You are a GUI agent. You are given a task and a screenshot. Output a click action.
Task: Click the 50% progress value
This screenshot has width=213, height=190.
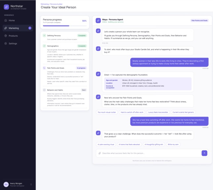(x=84, y=21)
